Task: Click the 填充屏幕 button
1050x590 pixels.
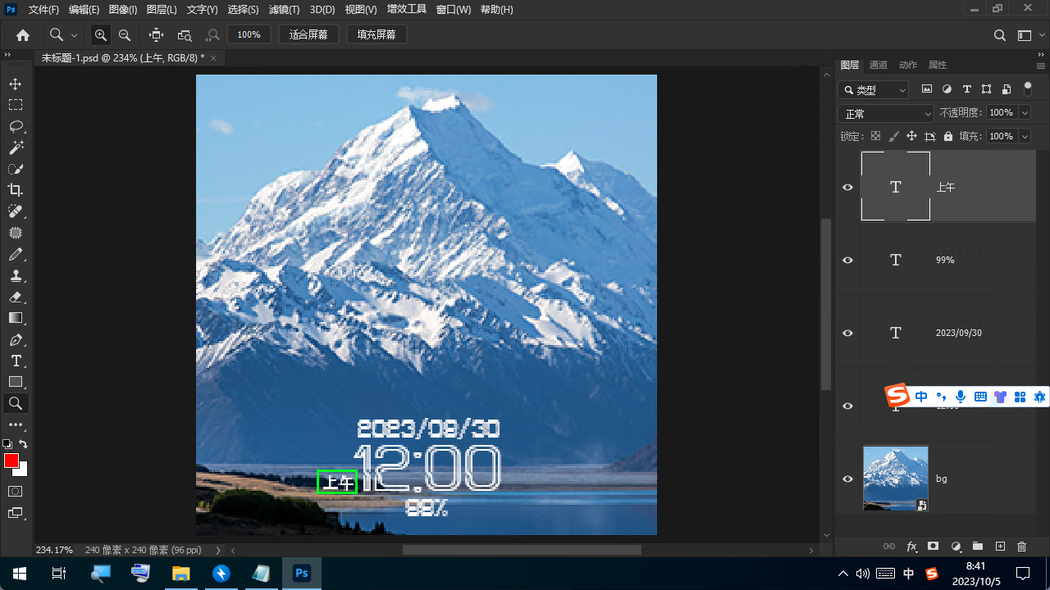Action: point(377,35)
